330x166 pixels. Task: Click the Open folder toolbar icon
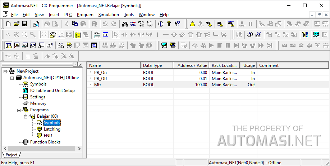click(17, 24)
